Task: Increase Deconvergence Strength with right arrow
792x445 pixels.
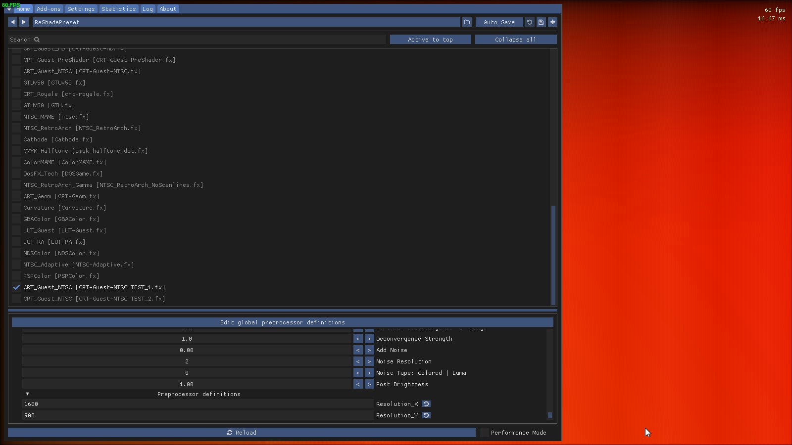Action: point(369,339)
